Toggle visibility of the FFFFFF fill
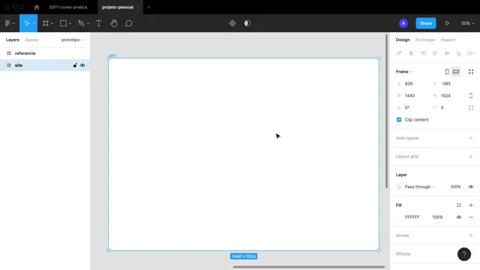This screenshot has width=480, height=270. 459,217
